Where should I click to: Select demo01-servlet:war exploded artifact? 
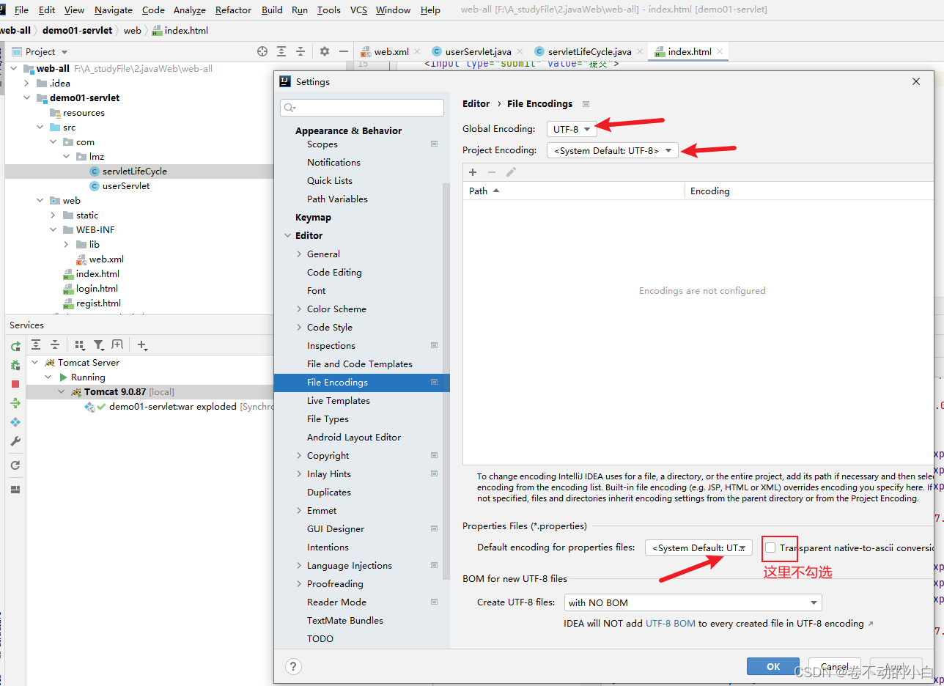[172, 406]
